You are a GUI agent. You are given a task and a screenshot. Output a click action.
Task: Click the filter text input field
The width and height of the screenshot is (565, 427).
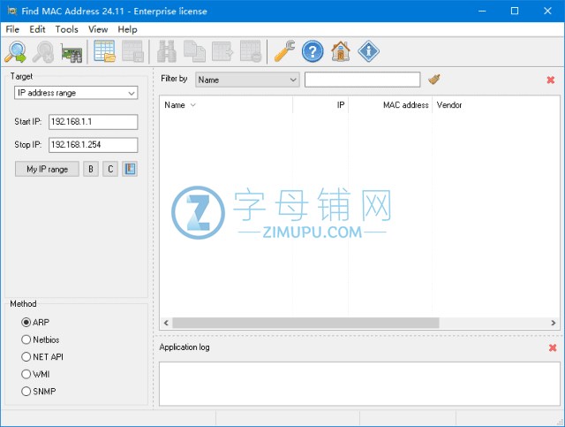363,80
